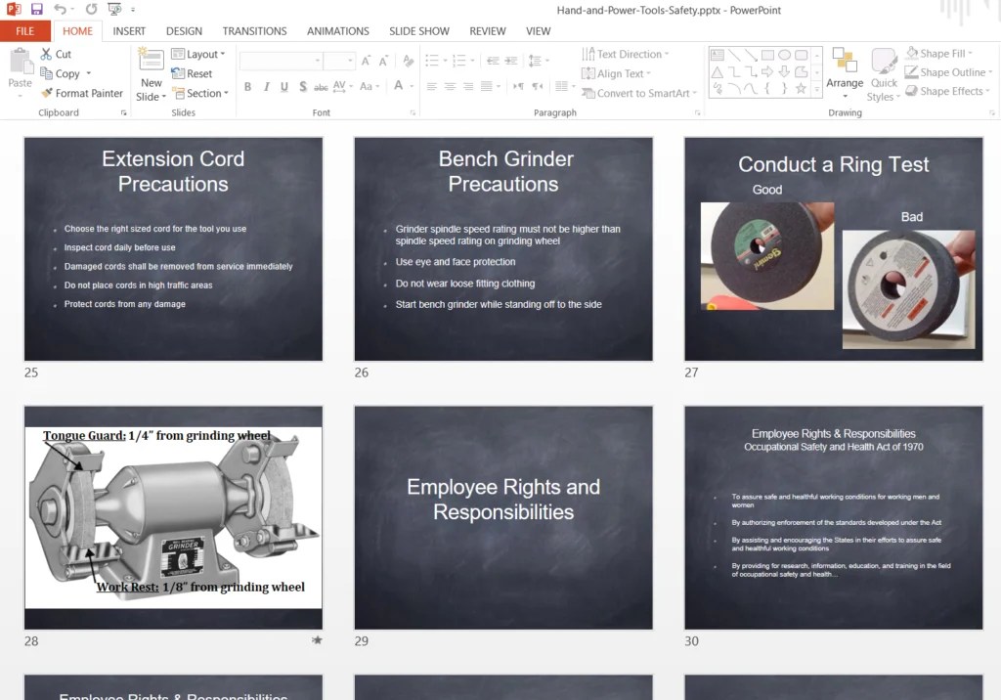Screen dimensions: 1001x700
Task: Open the FILE tab
Action: click(x=24, y=31)
